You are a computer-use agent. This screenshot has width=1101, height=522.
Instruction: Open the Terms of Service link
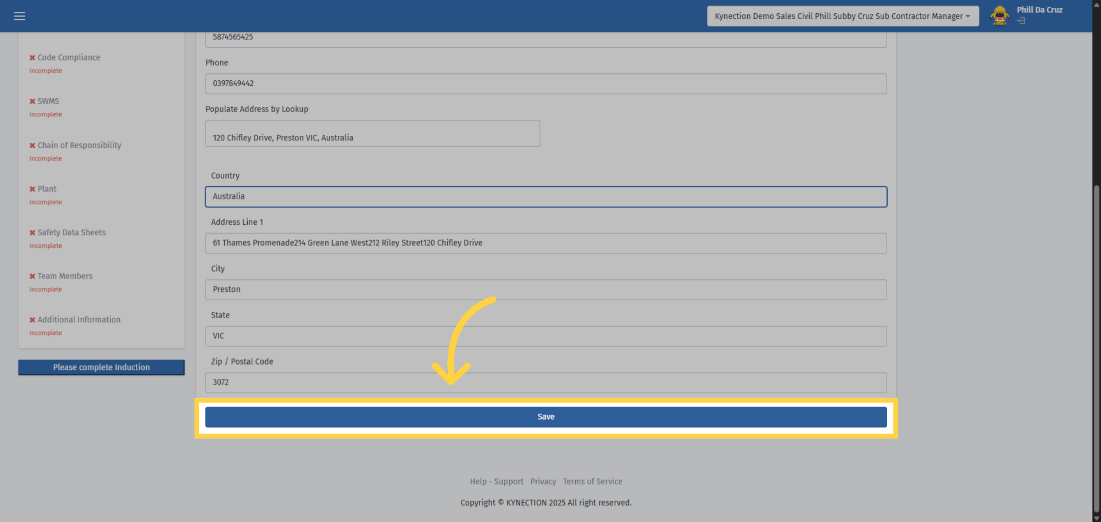click(593, 482)
